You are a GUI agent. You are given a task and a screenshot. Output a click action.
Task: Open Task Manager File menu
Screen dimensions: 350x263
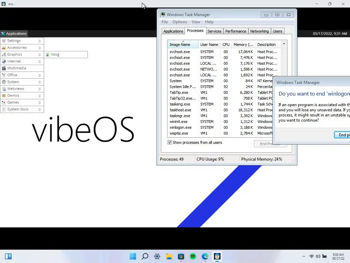pos(165,22)
